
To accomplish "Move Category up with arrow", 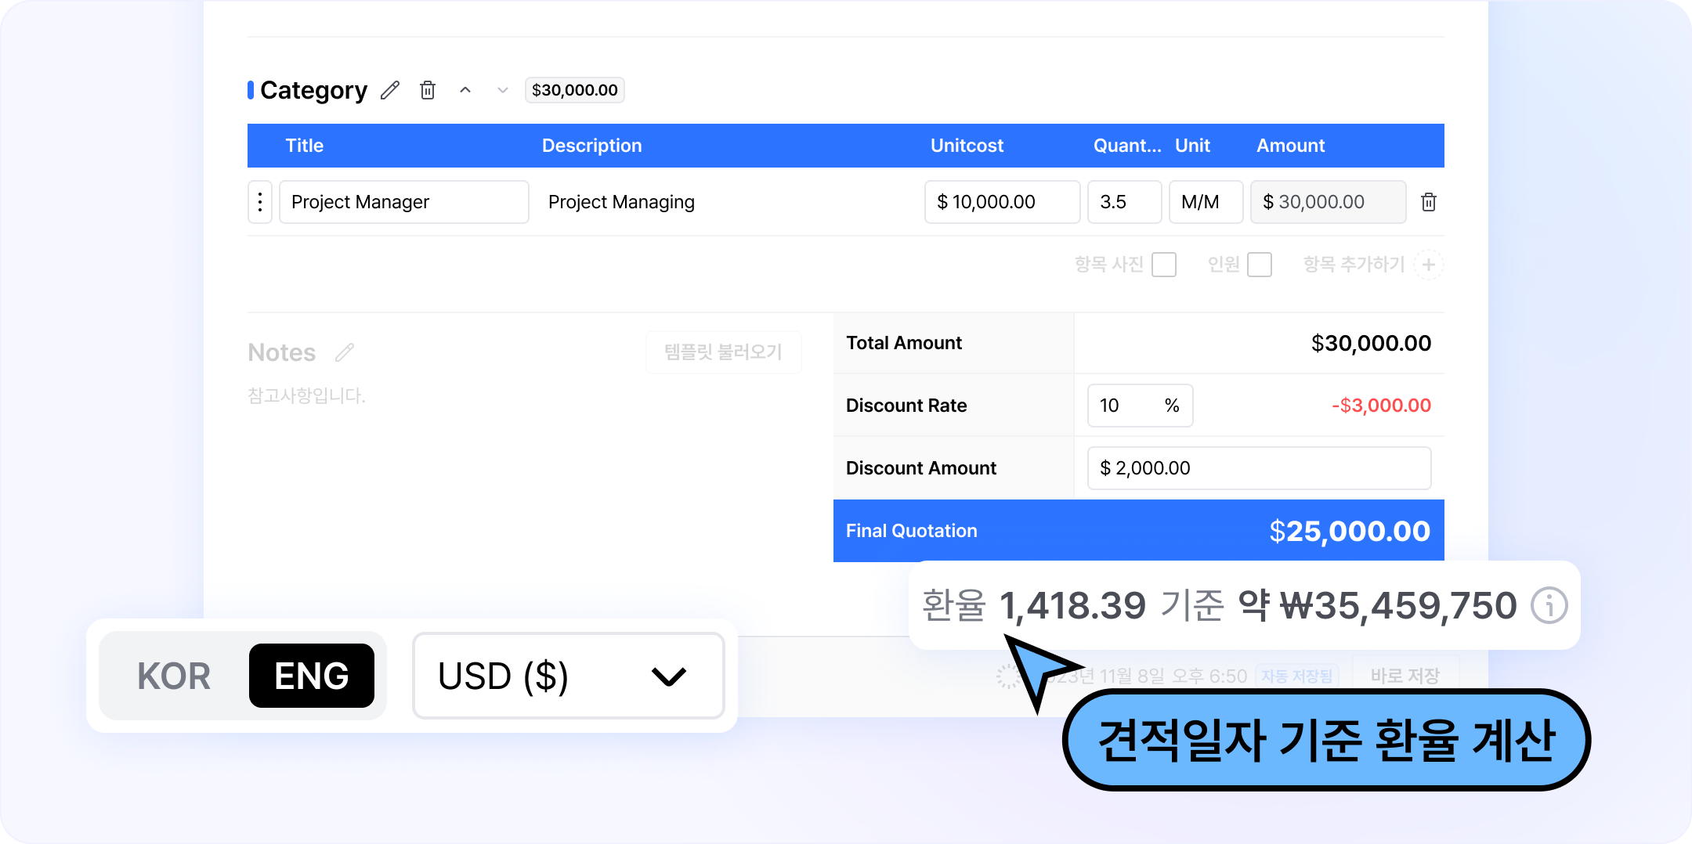I will pos(465,91).
